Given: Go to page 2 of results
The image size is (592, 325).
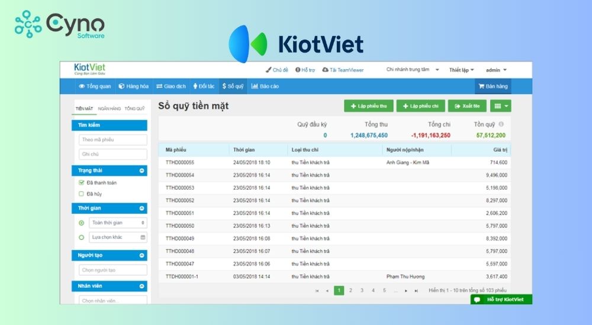Looking at the screenshot, I should coord(350,290).
